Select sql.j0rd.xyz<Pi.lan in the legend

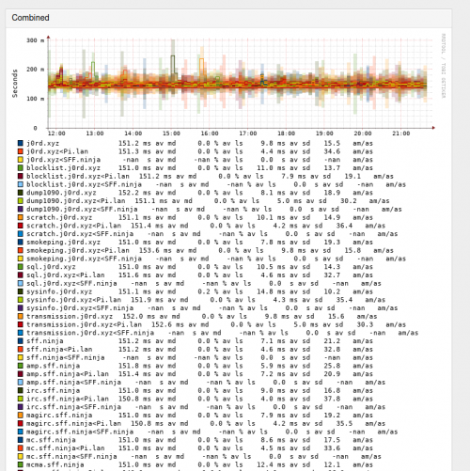click(x=66, y=275)
